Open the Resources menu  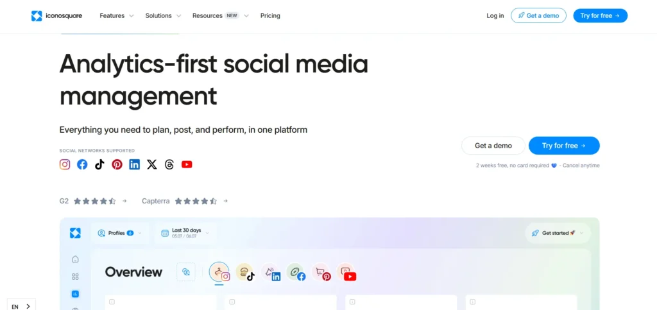tap(221, 16)
